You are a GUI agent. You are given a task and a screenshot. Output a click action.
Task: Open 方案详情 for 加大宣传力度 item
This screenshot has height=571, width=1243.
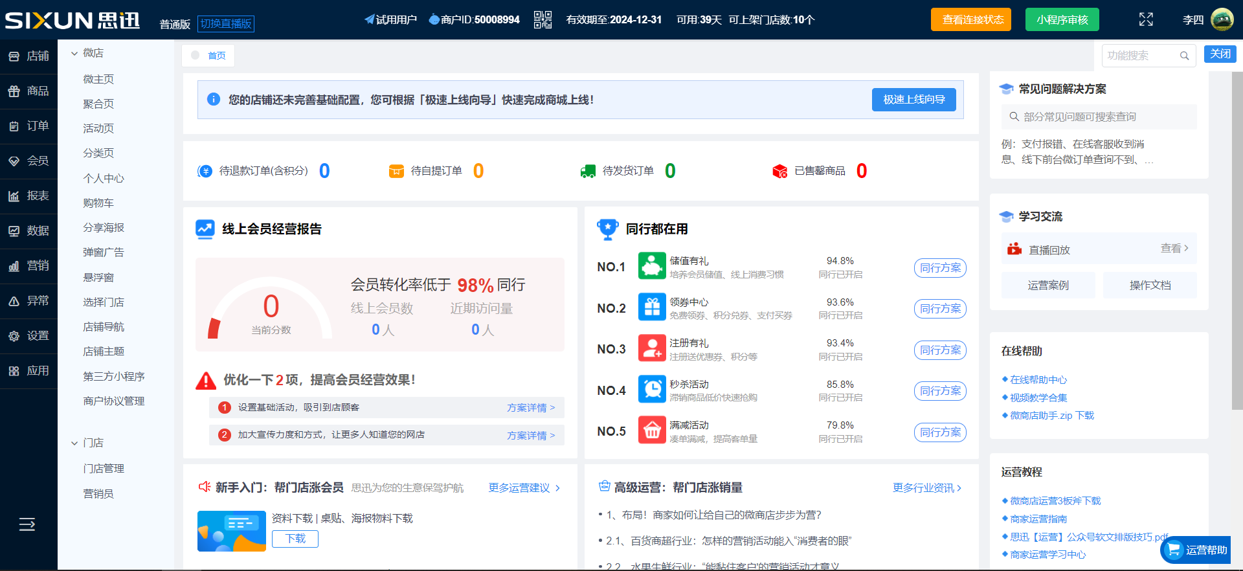pos(531,436)
